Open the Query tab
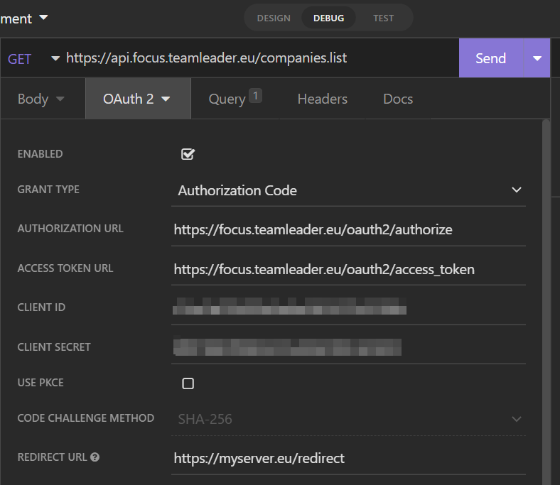The image size is (560, 485). click(235, 99)
